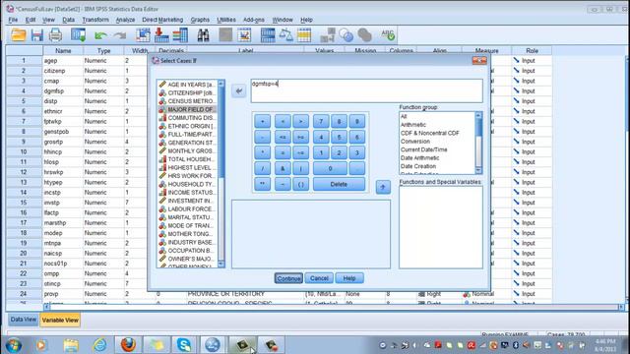630x354 pixels.
Task: Click the keypad plus operator
Action: [x=263, y=121]
